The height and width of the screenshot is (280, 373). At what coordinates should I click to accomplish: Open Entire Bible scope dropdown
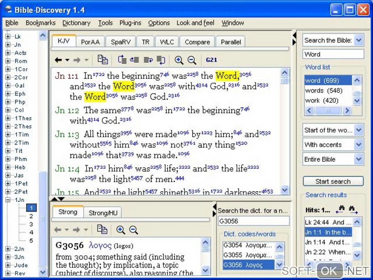359,159
